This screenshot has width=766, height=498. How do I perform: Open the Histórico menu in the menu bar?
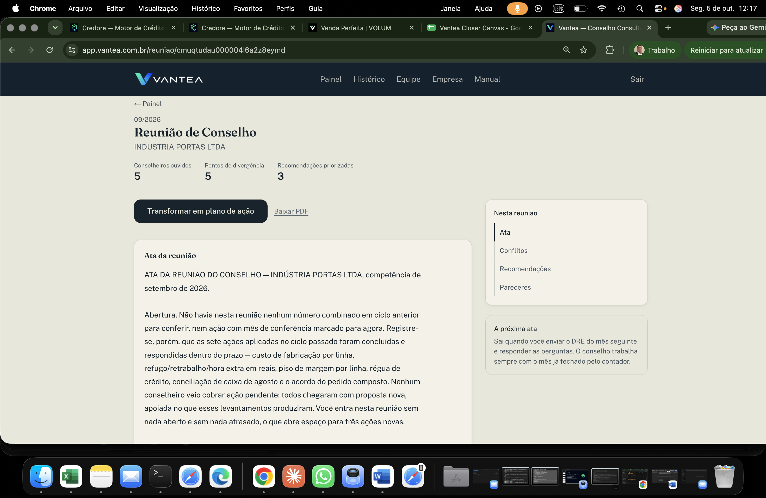click(206, 8)
